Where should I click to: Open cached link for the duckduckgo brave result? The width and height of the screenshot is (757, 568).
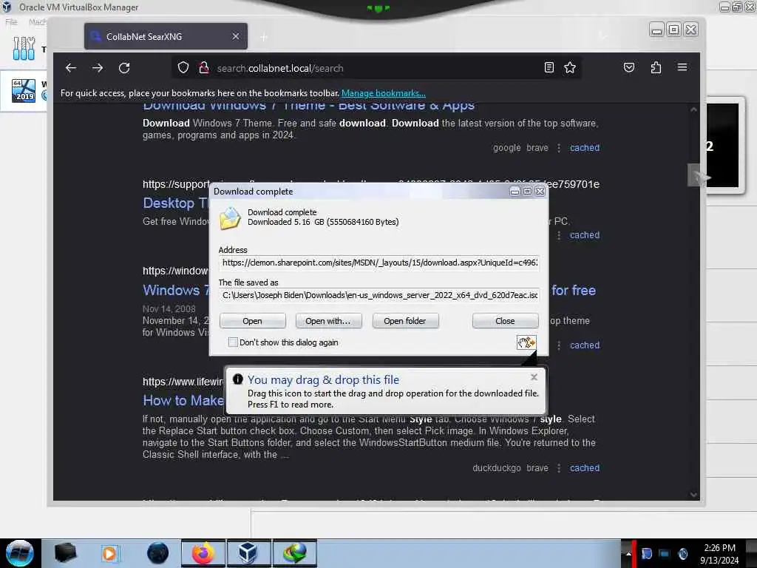tap(585, 468)
